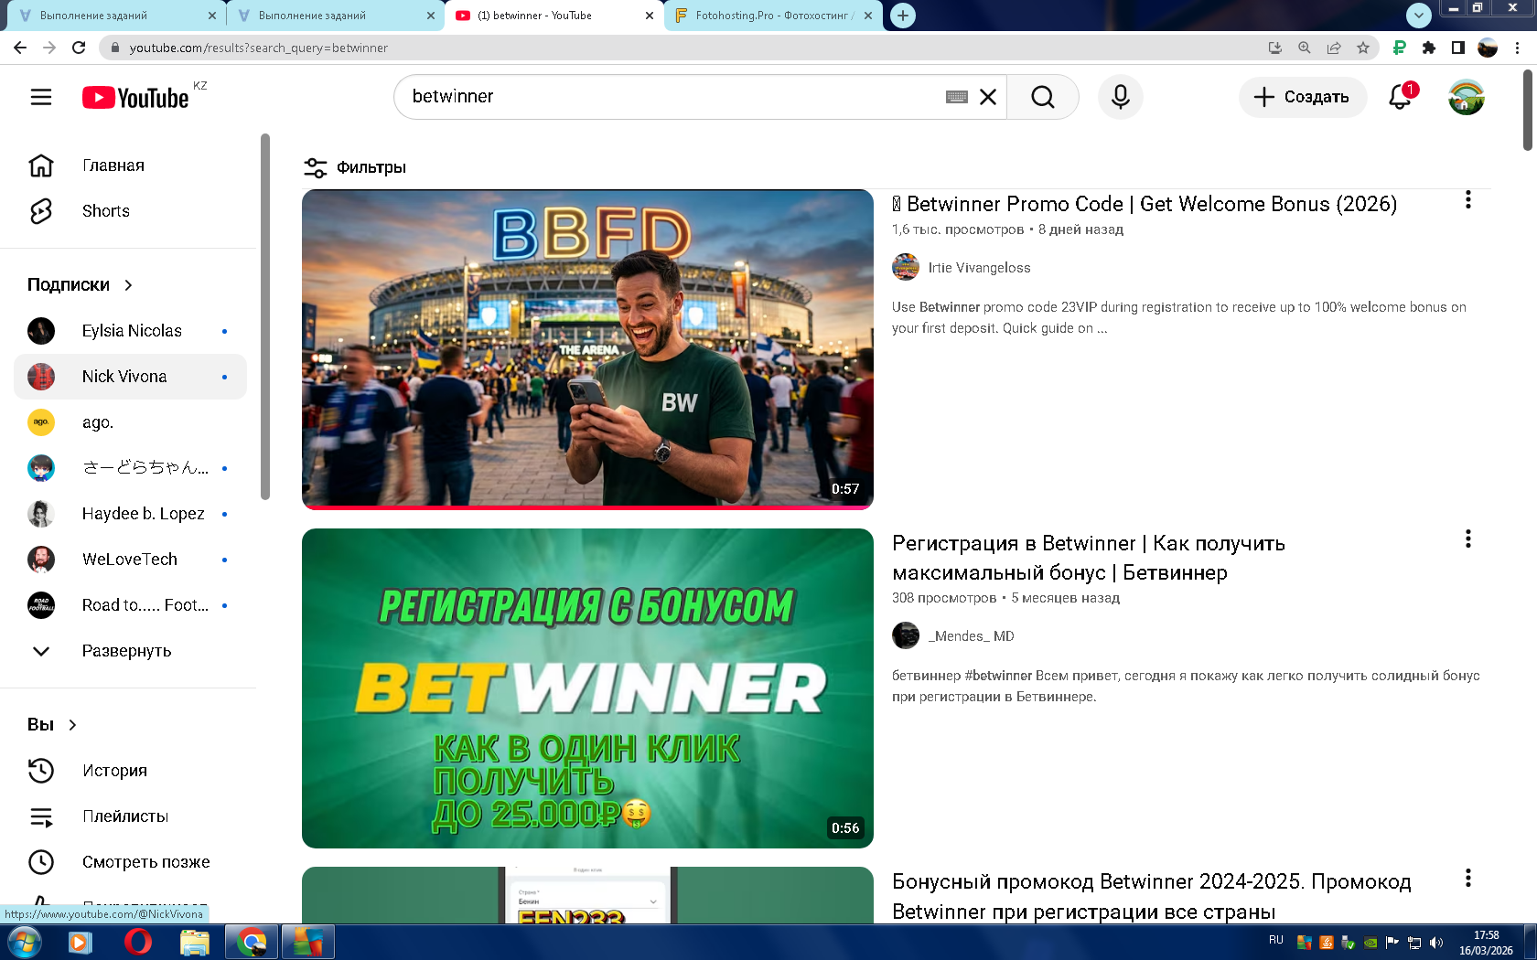Image resolution: width=1537 pixels, height=960 pixels.
Task: Open History in the sidebar
Action: click(x=114, y=771)
